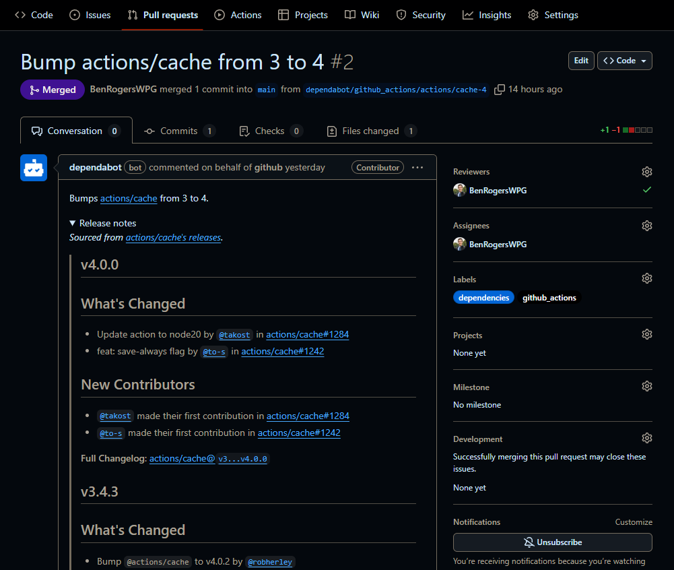Image resolution: width=674 pixels, height=570 pixels.
Task: Open @takost mention in Update action line
Action: (x=234, y=335)
